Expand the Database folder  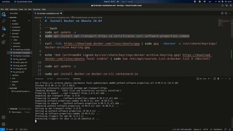[16, 30]
